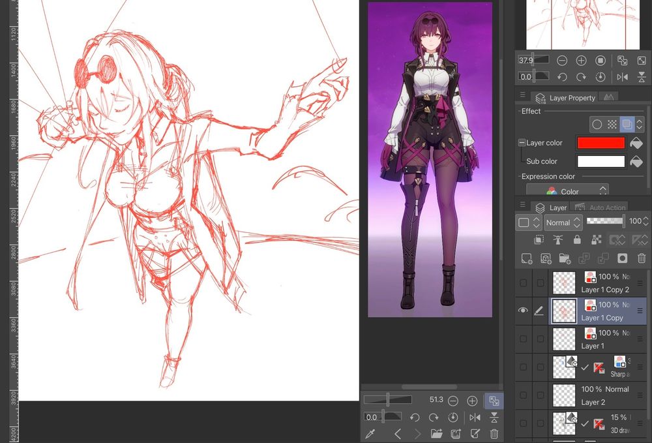Zoom in using the Navigator plus icon
The image size is (652, 443).
point(581,61)
